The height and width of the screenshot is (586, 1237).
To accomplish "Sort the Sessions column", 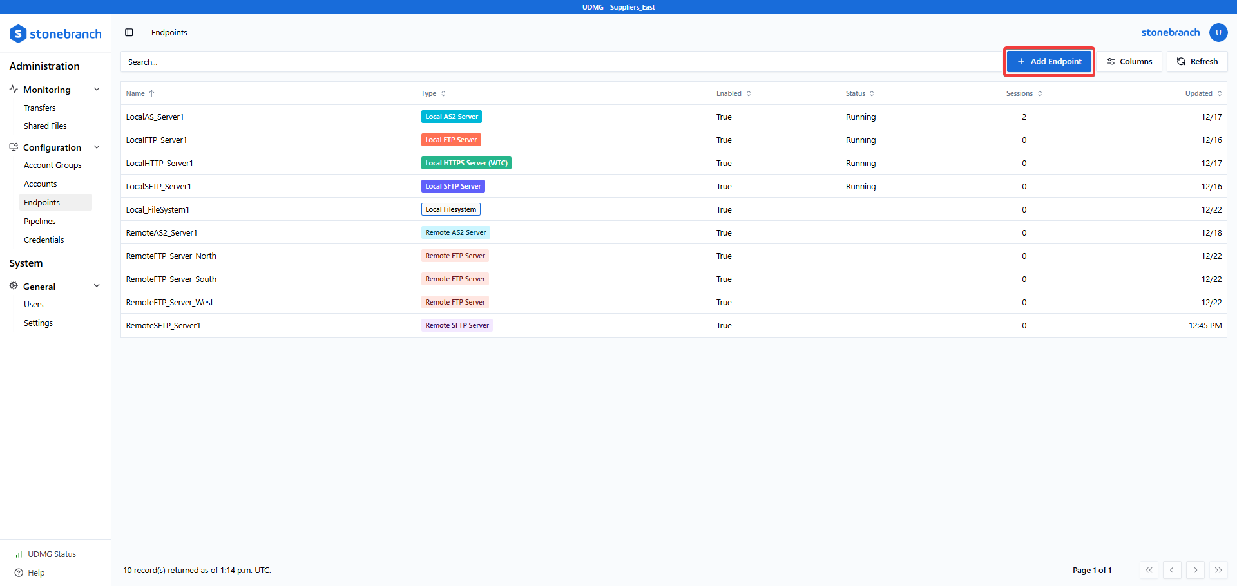I will pyautogui.click(x=1039, y=94).
